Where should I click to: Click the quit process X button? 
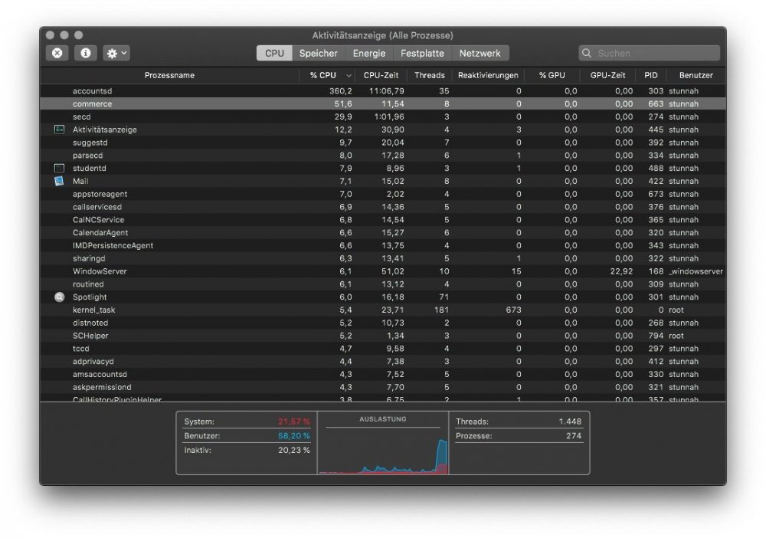pyautogui.click(x=57, y=53)
